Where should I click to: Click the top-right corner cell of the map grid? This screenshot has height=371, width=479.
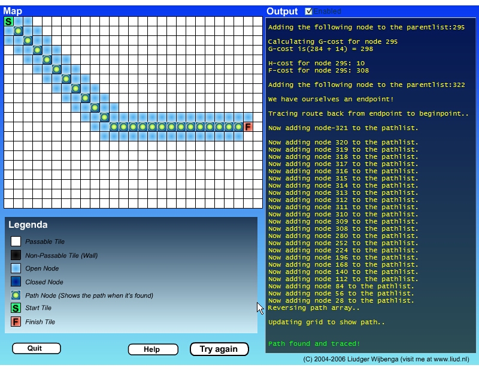257,22
